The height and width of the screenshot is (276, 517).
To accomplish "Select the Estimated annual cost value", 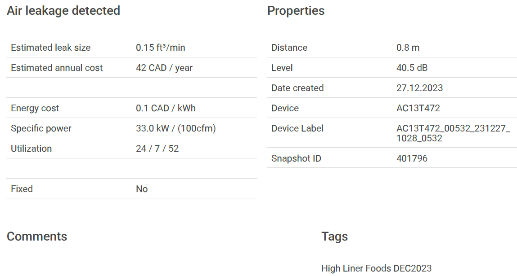I will coord(164,68).
